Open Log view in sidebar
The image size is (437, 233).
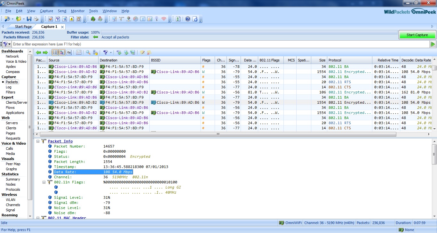[x=9, y=87]
